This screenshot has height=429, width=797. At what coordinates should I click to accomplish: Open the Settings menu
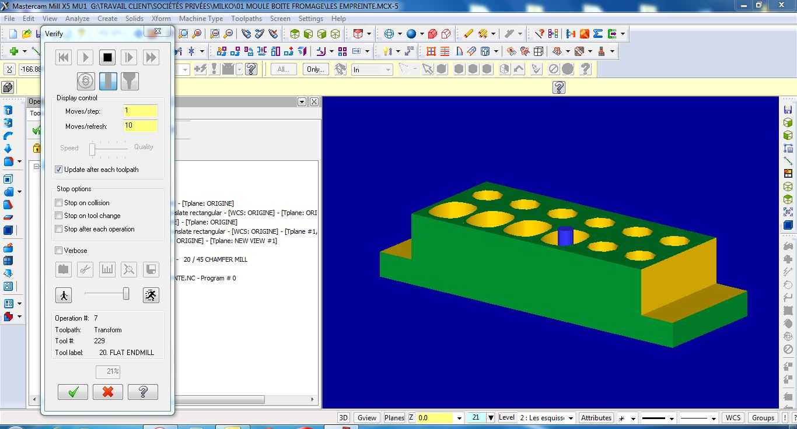point(311,18)
